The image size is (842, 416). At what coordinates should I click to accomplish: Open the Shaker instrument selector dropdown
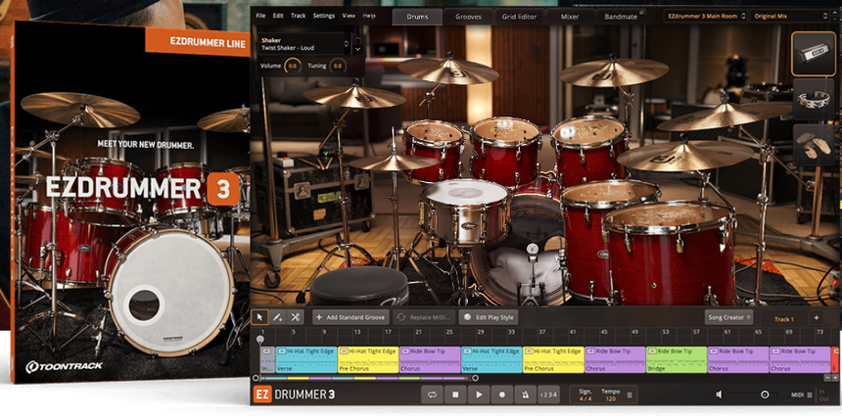tap(304, 43)
